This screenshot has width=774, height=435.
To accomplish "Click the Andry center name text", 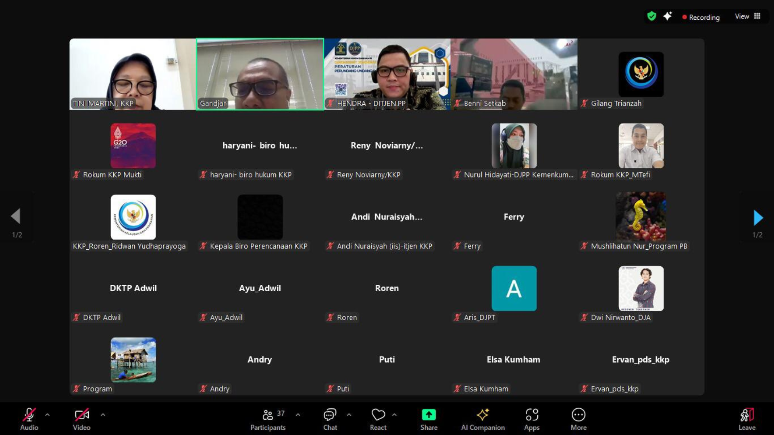I will (x=260, y=360).
